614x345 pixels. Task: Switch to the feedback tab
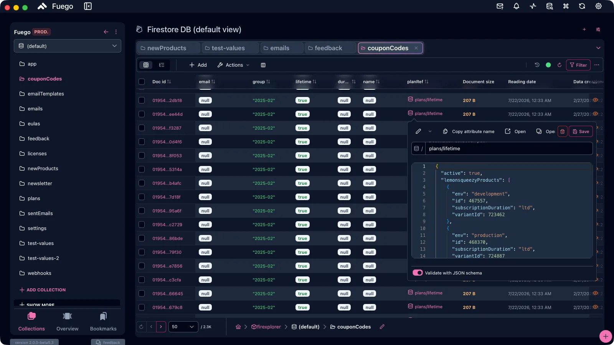[329, 48]
